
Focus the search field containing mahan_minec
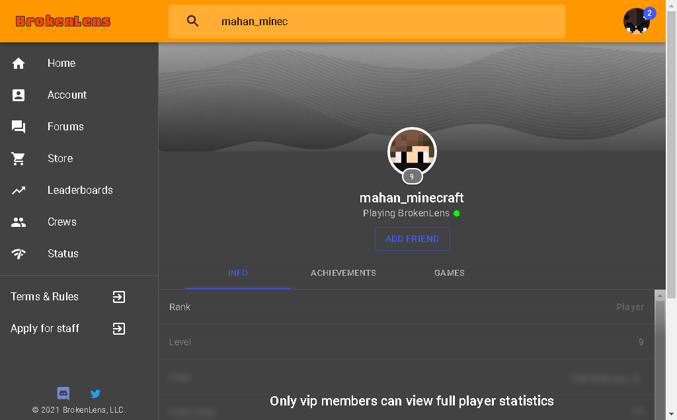point(366,22)
